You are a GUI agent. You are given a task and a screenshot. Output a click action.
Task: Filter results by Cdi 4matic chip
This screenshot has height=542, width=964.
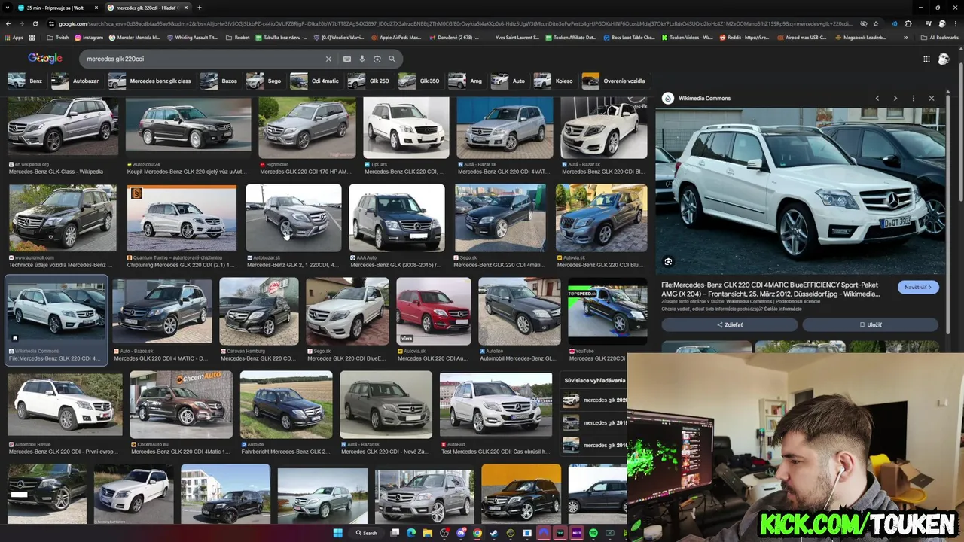click(316, 81)
